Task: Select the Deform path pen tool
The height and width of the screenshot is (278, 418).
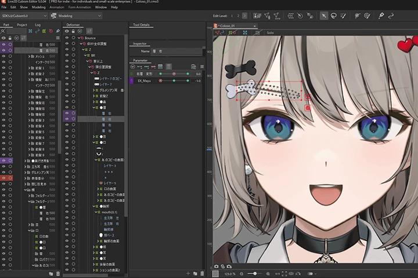Action: pos(381,16)
